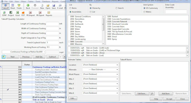Screen dimensions: 191x103
Task: Open the Totals view icon
Action: click(19, 6)
